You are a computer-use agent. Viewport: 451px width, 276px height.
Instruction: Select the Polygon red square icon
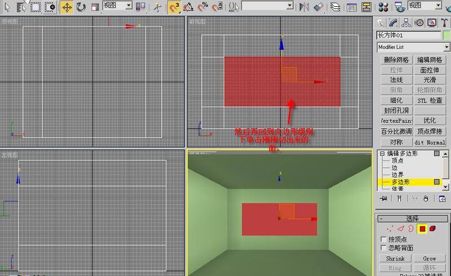[422, 229]
